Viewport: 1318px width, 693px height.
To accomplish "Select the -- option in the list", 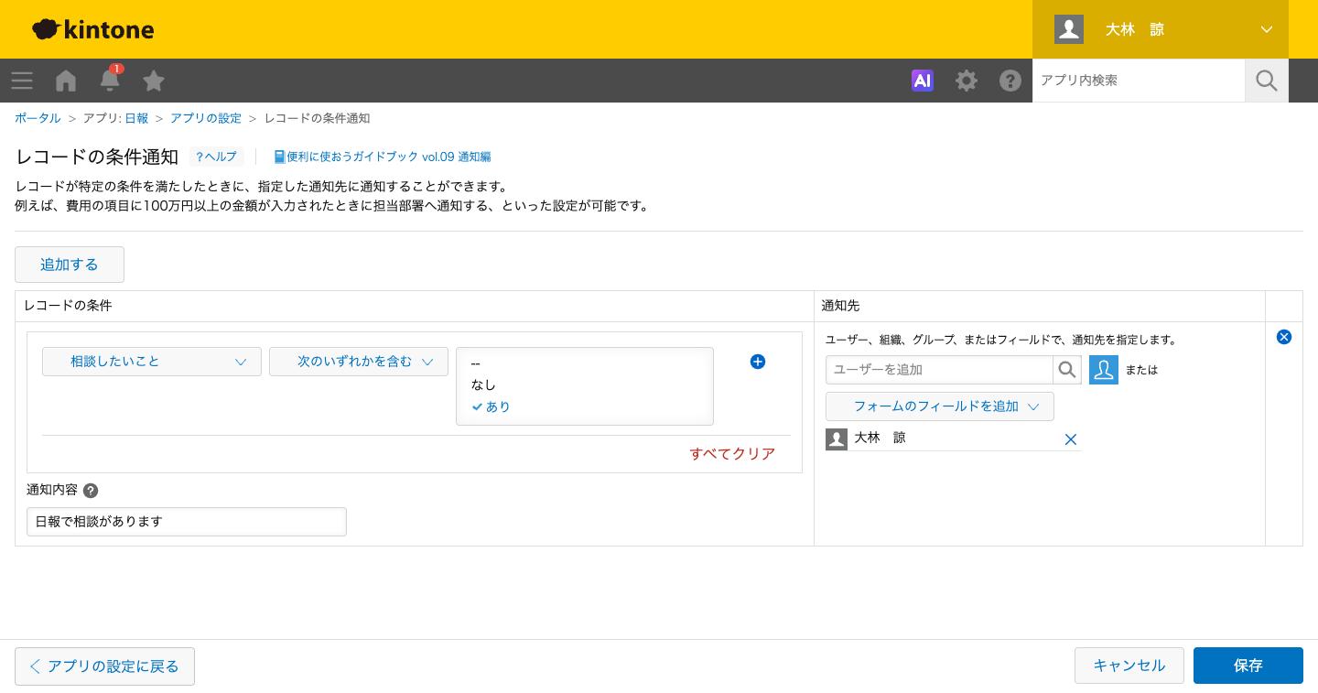I will [585, 363].
